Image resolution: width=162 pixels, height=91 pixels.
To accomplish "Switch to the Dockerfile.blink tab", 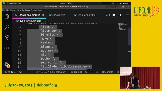I will 85,15.
